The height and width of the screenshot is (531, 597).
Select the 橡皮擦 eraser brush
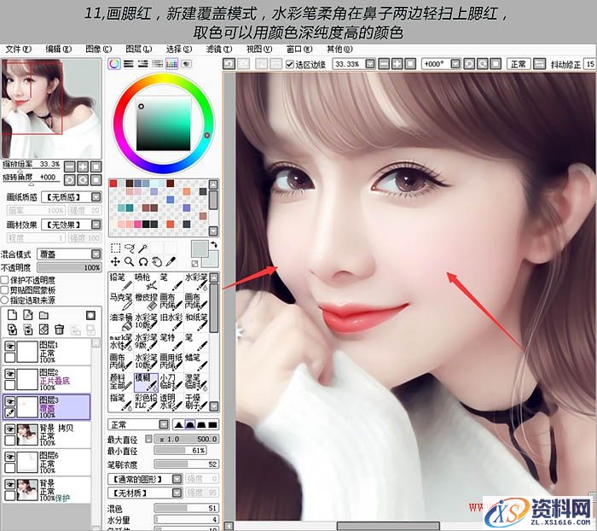pos(144,299)
